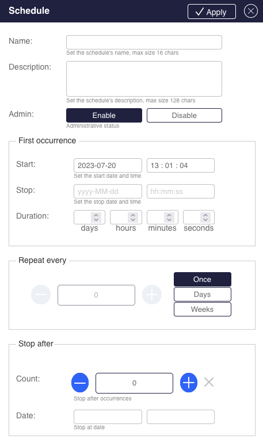Click the Description text area

pos(144,79)
